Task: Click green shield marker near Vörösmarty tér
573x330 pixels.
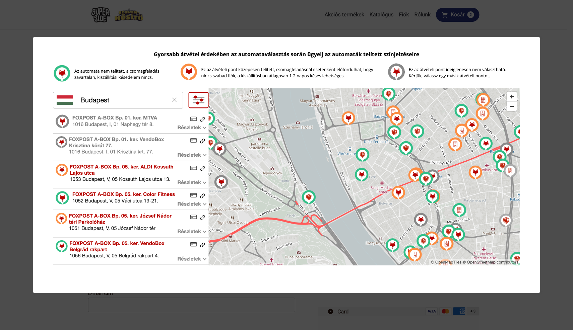Action: (362, 155)
